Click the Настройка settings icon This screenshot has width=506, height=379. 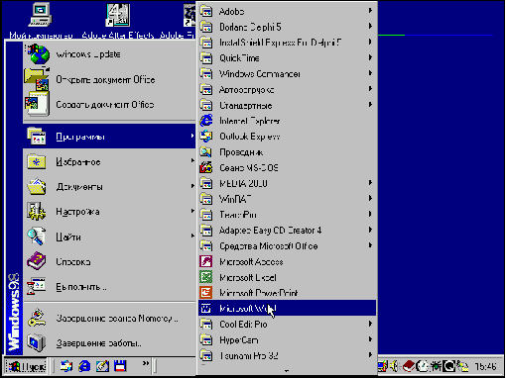click(37, 212)
